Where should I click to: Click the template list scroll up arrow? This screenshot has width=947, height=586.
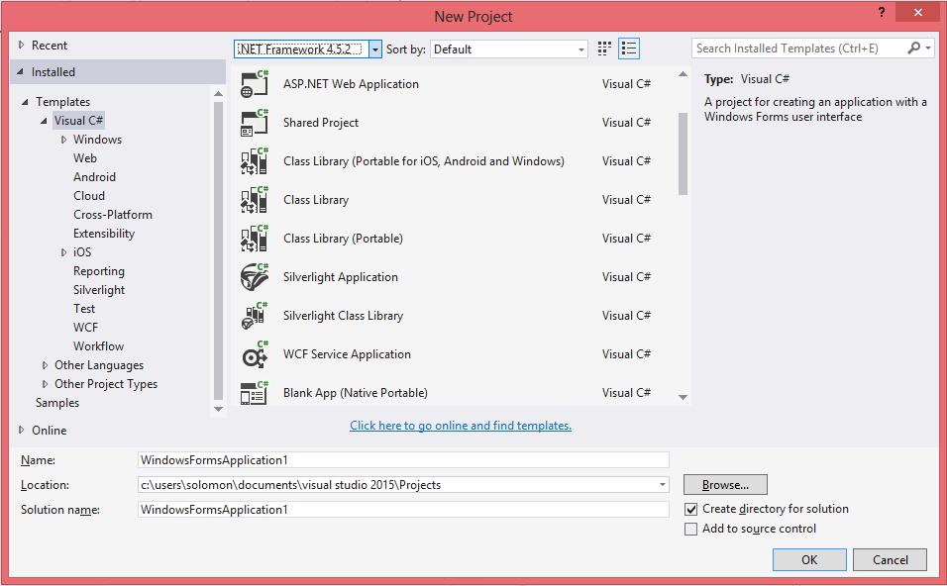pyautogui.click(x=683, y=74)
